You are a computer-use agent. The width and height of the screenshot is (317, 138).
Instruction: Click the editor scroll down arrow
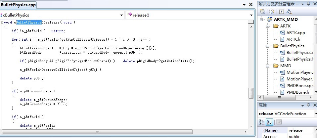pyautogui.click(x=251, y=126)
